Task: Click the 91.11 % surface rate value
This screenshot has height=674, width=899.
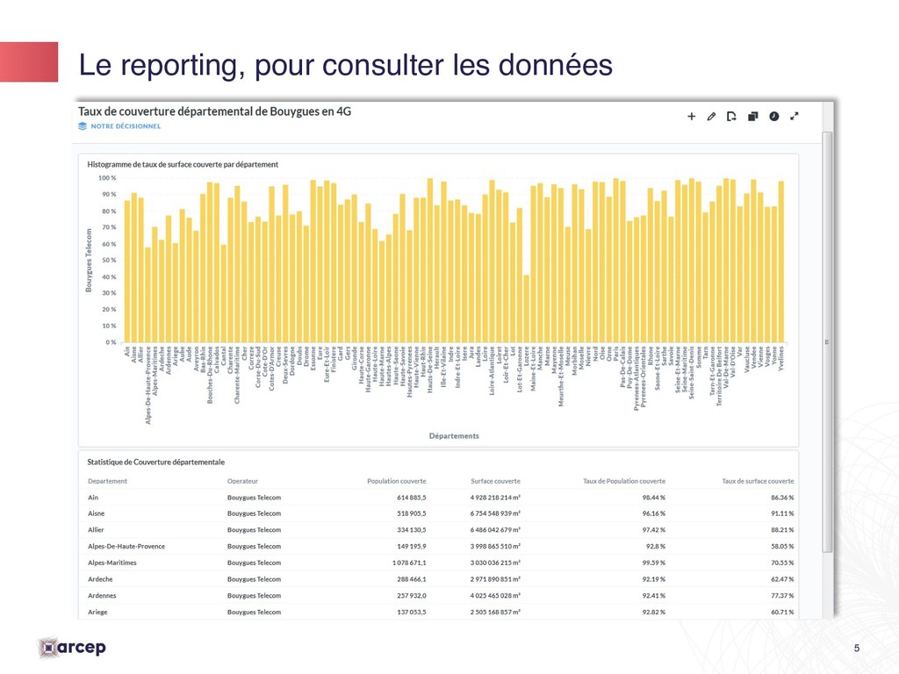Action: point(782,513)
